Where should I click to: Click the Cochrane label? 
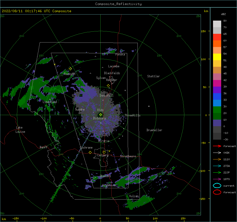[x=86, y=148]
